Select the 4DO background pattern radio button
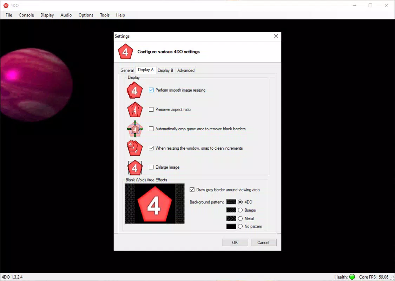395x281 pixels. click(x=240, y=202)
